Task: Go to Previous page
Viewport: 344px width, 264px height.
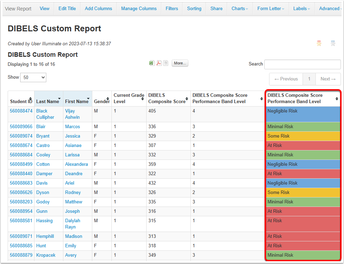Action: tap(286, 79)
